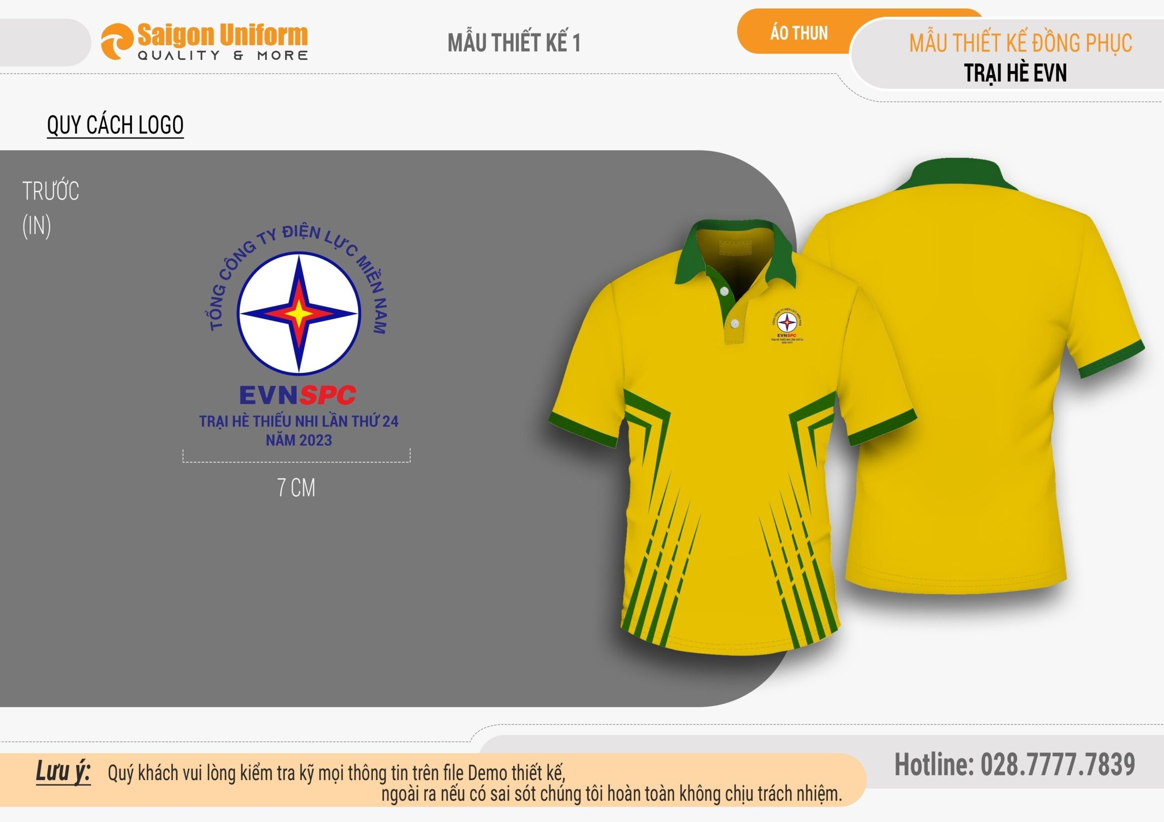Select the ÁO THUN orange tab
Viewport: 1164px width, 822px height.
[799, 33]
